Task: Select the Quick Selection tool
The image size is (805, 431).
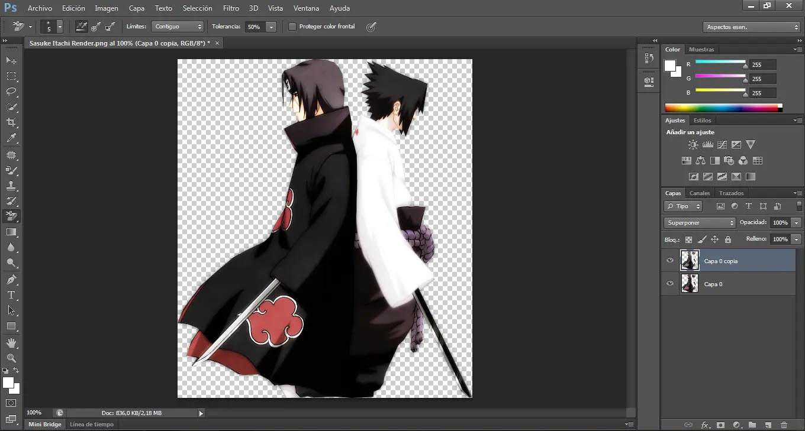Action: click(x=11, y=107)
